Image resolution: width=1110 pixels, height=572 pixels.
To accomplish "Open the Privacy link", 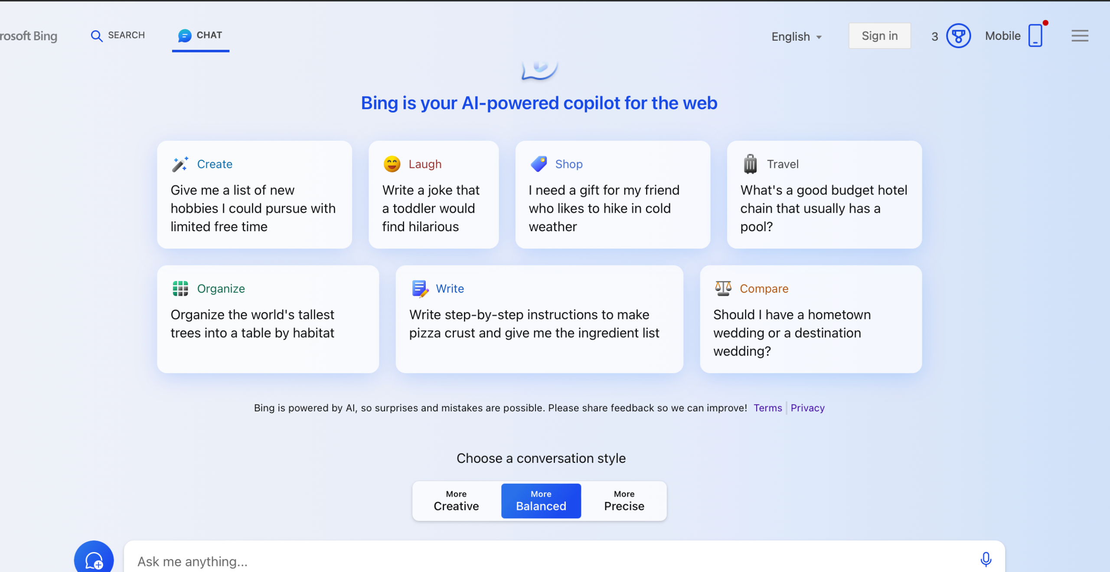I will [x=807, y=408].
